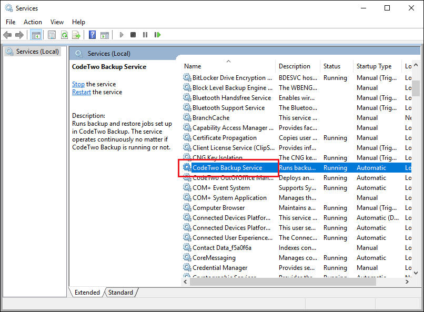Click the gear icon beside CoreMessaging
The width and height of the screenshot is (424, 312).
coord(187,258)
